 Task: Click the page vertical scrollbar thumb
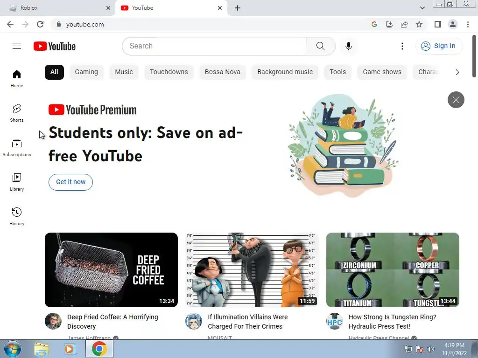pos(474,56)
